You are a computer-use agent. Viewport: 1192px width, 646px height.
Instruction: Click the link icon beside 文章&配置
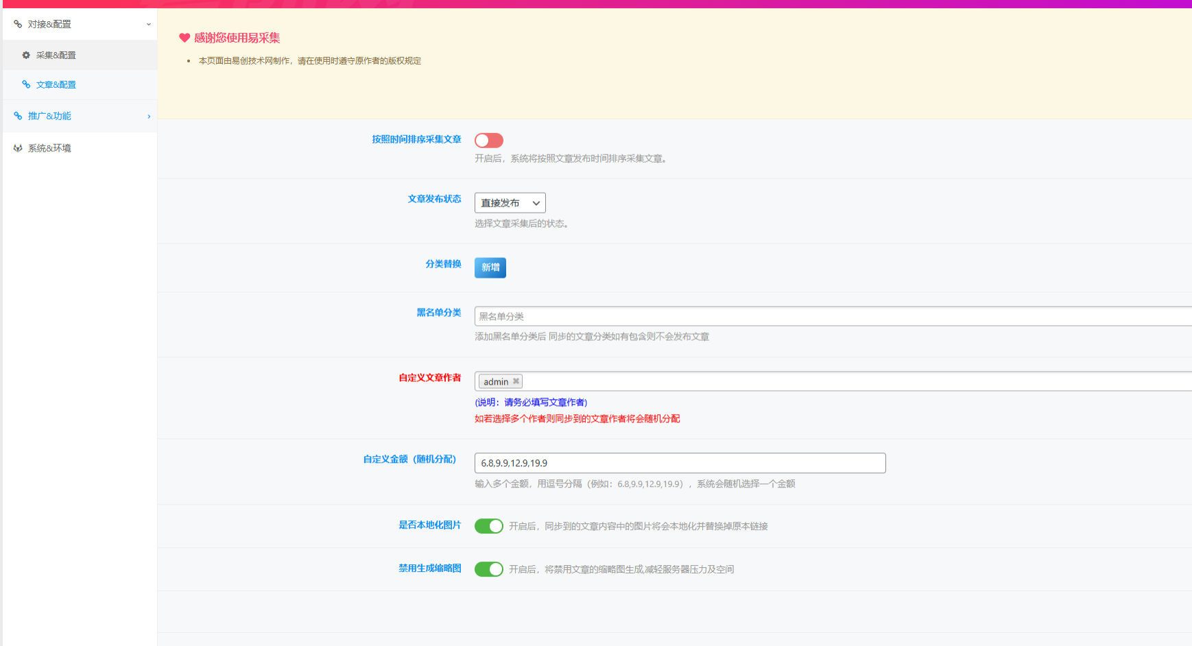pos(26,84)
